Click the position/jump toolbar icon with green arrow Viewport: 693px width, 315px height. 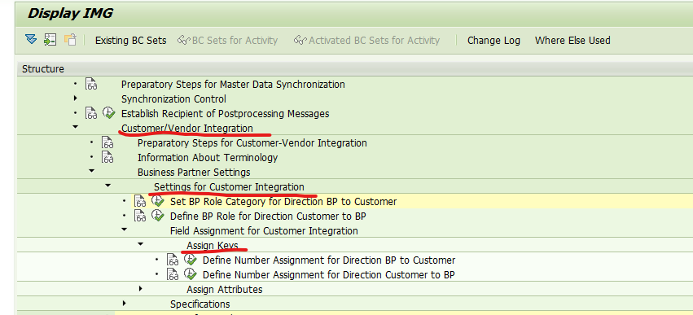point(50,40)
